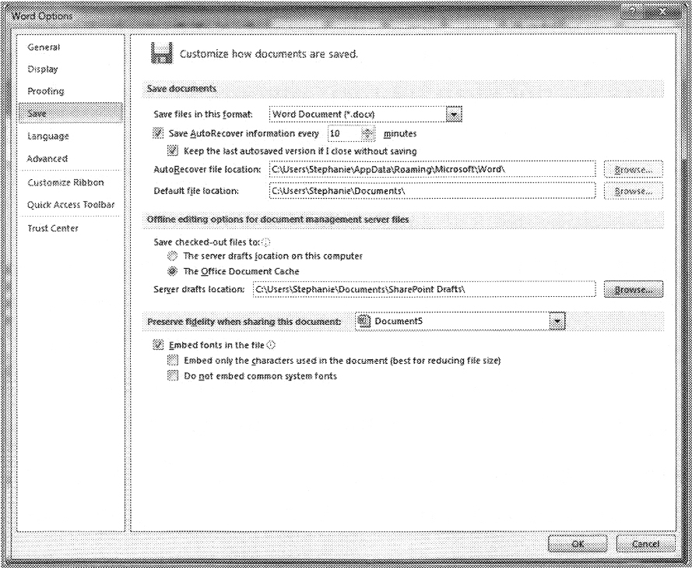Click the Cancel button
The height and width of the screenshot is (568, 692).
pyautogui.click(x=645, y=544)
